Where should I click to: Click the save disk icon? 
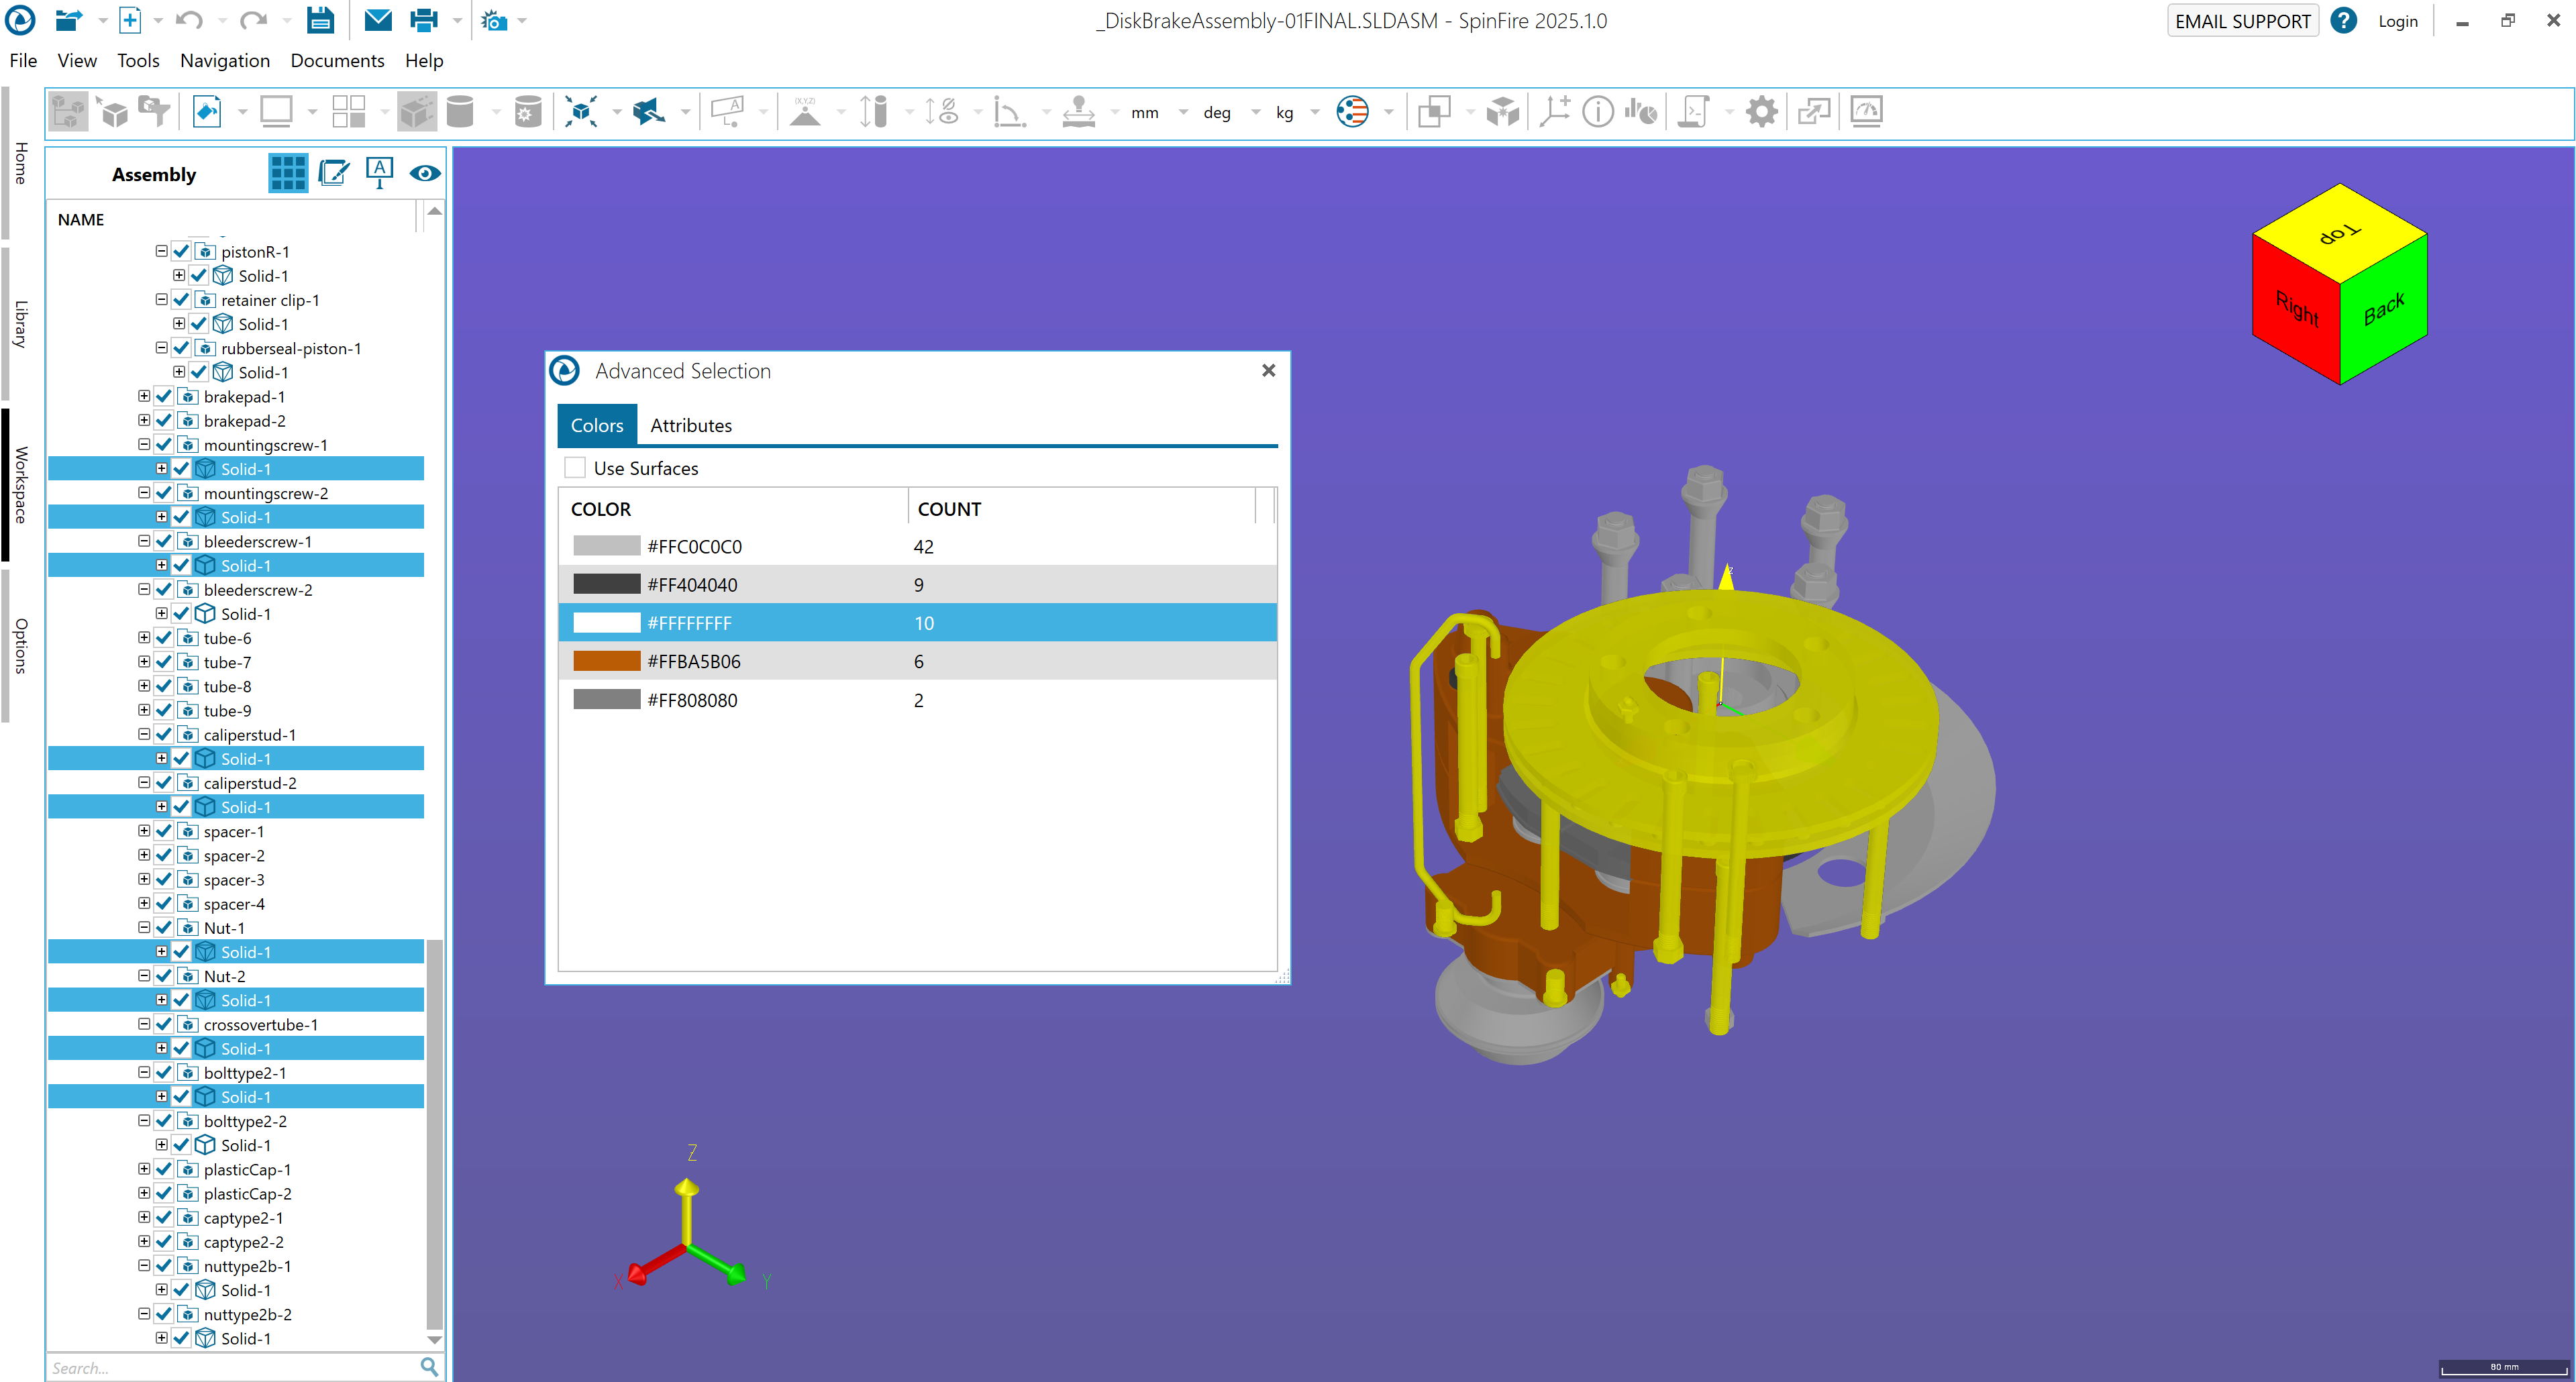point(320,20)
